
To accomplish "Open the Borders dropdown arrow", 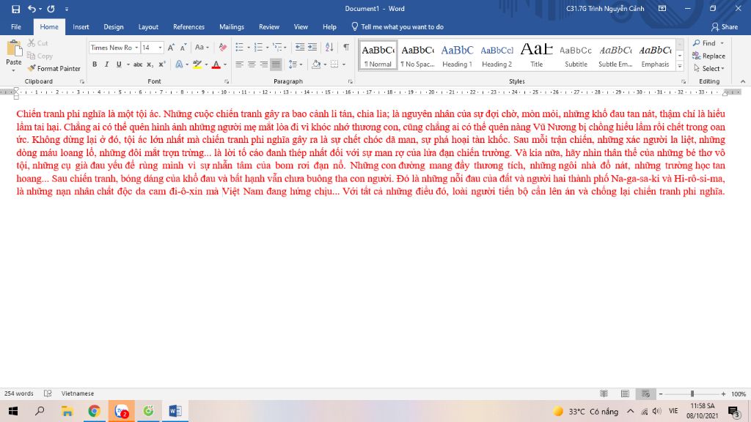I will (344, 64).
